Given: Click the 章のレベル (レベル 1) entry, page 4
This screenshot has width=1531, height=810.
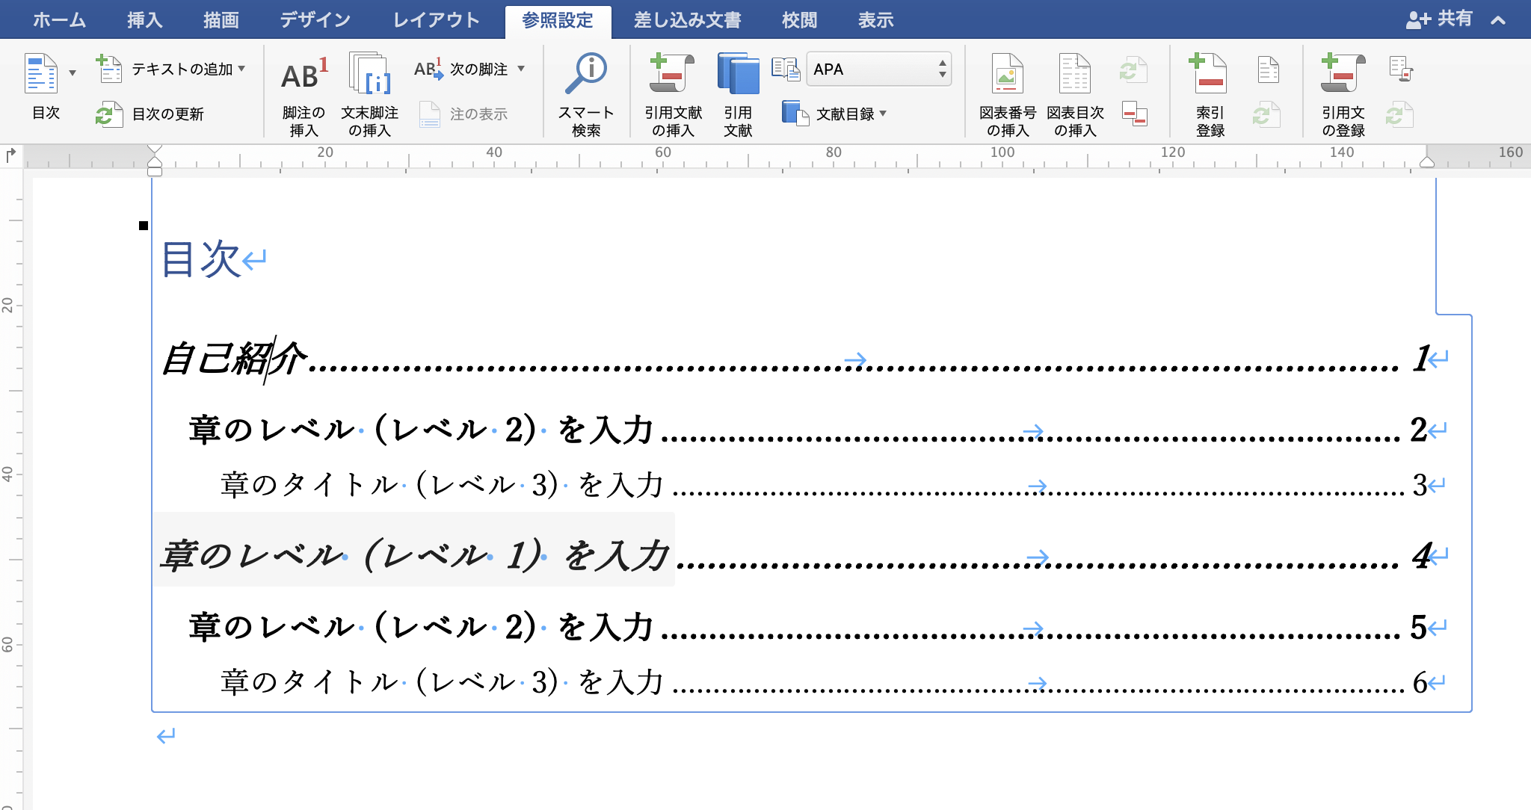Looking at the screenshot, I should click(x=415, y=555).
